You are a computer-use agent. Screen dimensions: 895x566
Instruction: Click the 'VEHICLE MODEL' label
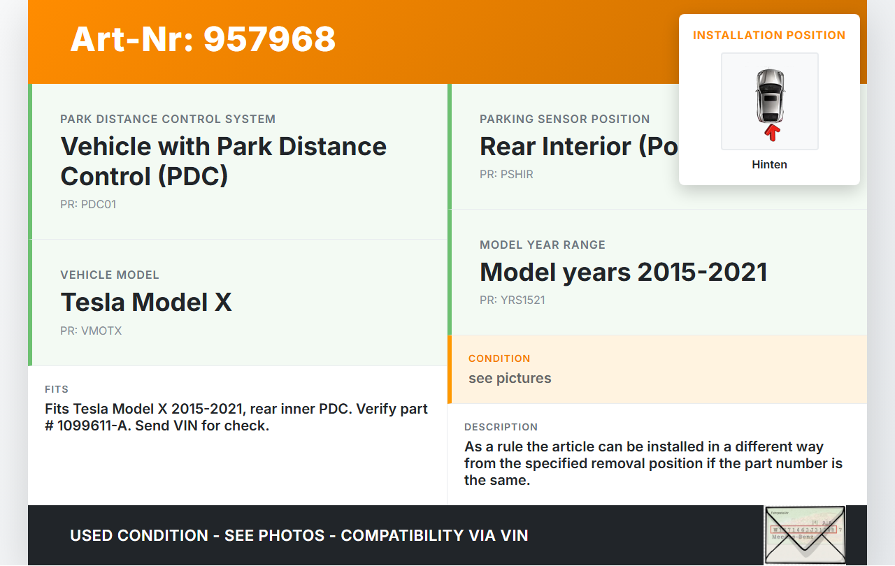point(110,275)
